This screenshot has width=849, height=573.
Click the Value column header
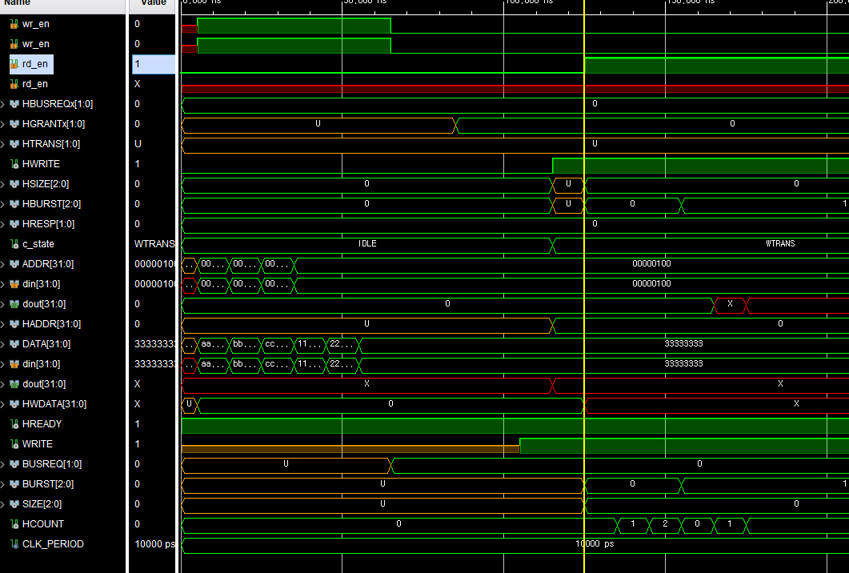[x=153, y=3]
